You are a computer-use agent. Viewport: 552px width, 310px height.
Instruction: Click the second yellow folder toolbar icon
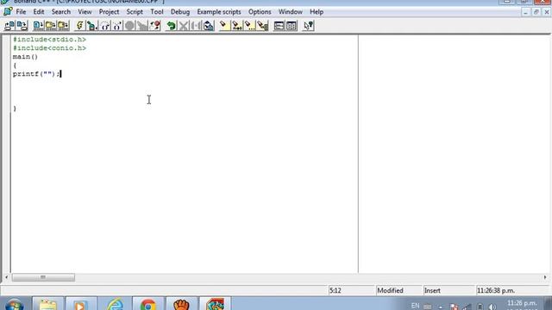(63, 26)
